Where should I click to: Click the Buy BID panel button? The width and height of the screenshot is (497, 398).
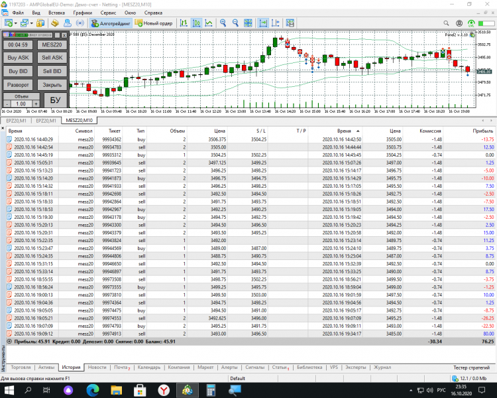[x=18, y=71]
